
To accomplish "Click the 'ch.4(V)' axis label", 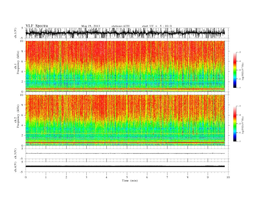I will coord(16,167).
